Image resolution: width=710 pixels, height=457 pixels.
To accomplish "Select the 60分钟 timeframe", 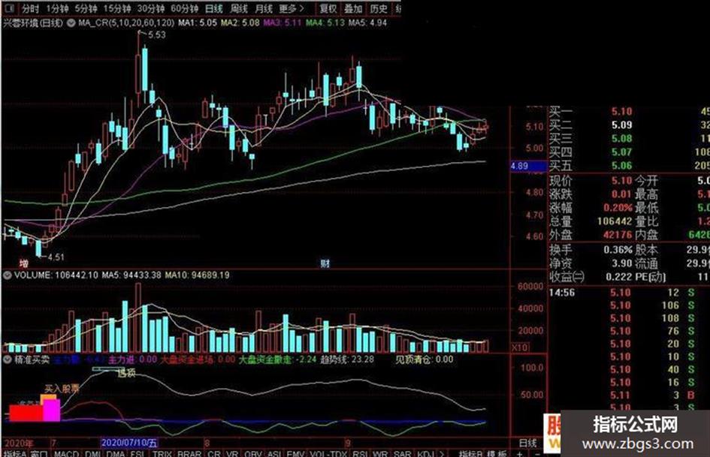I will (x=184, y=8).
